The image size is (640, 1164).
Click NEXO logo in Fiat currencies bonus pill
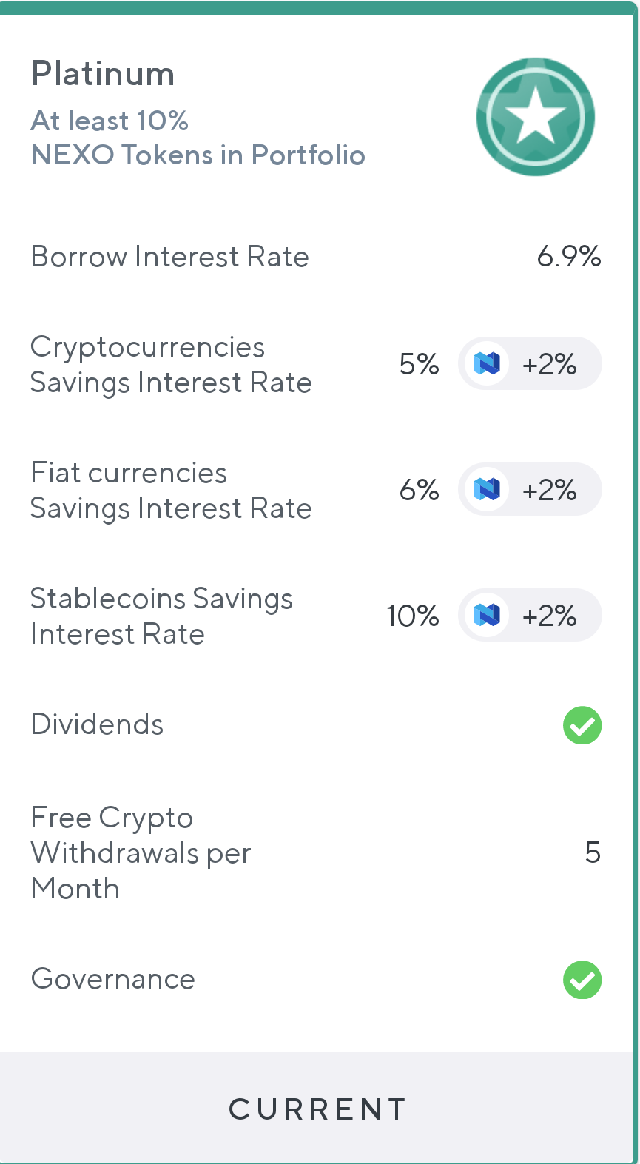[x=486, y=489]
